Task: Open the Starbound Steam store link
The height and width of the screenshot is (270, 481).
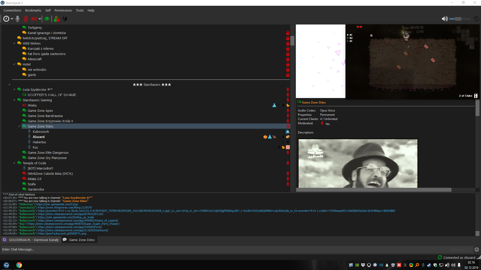Action: point(73,230)
